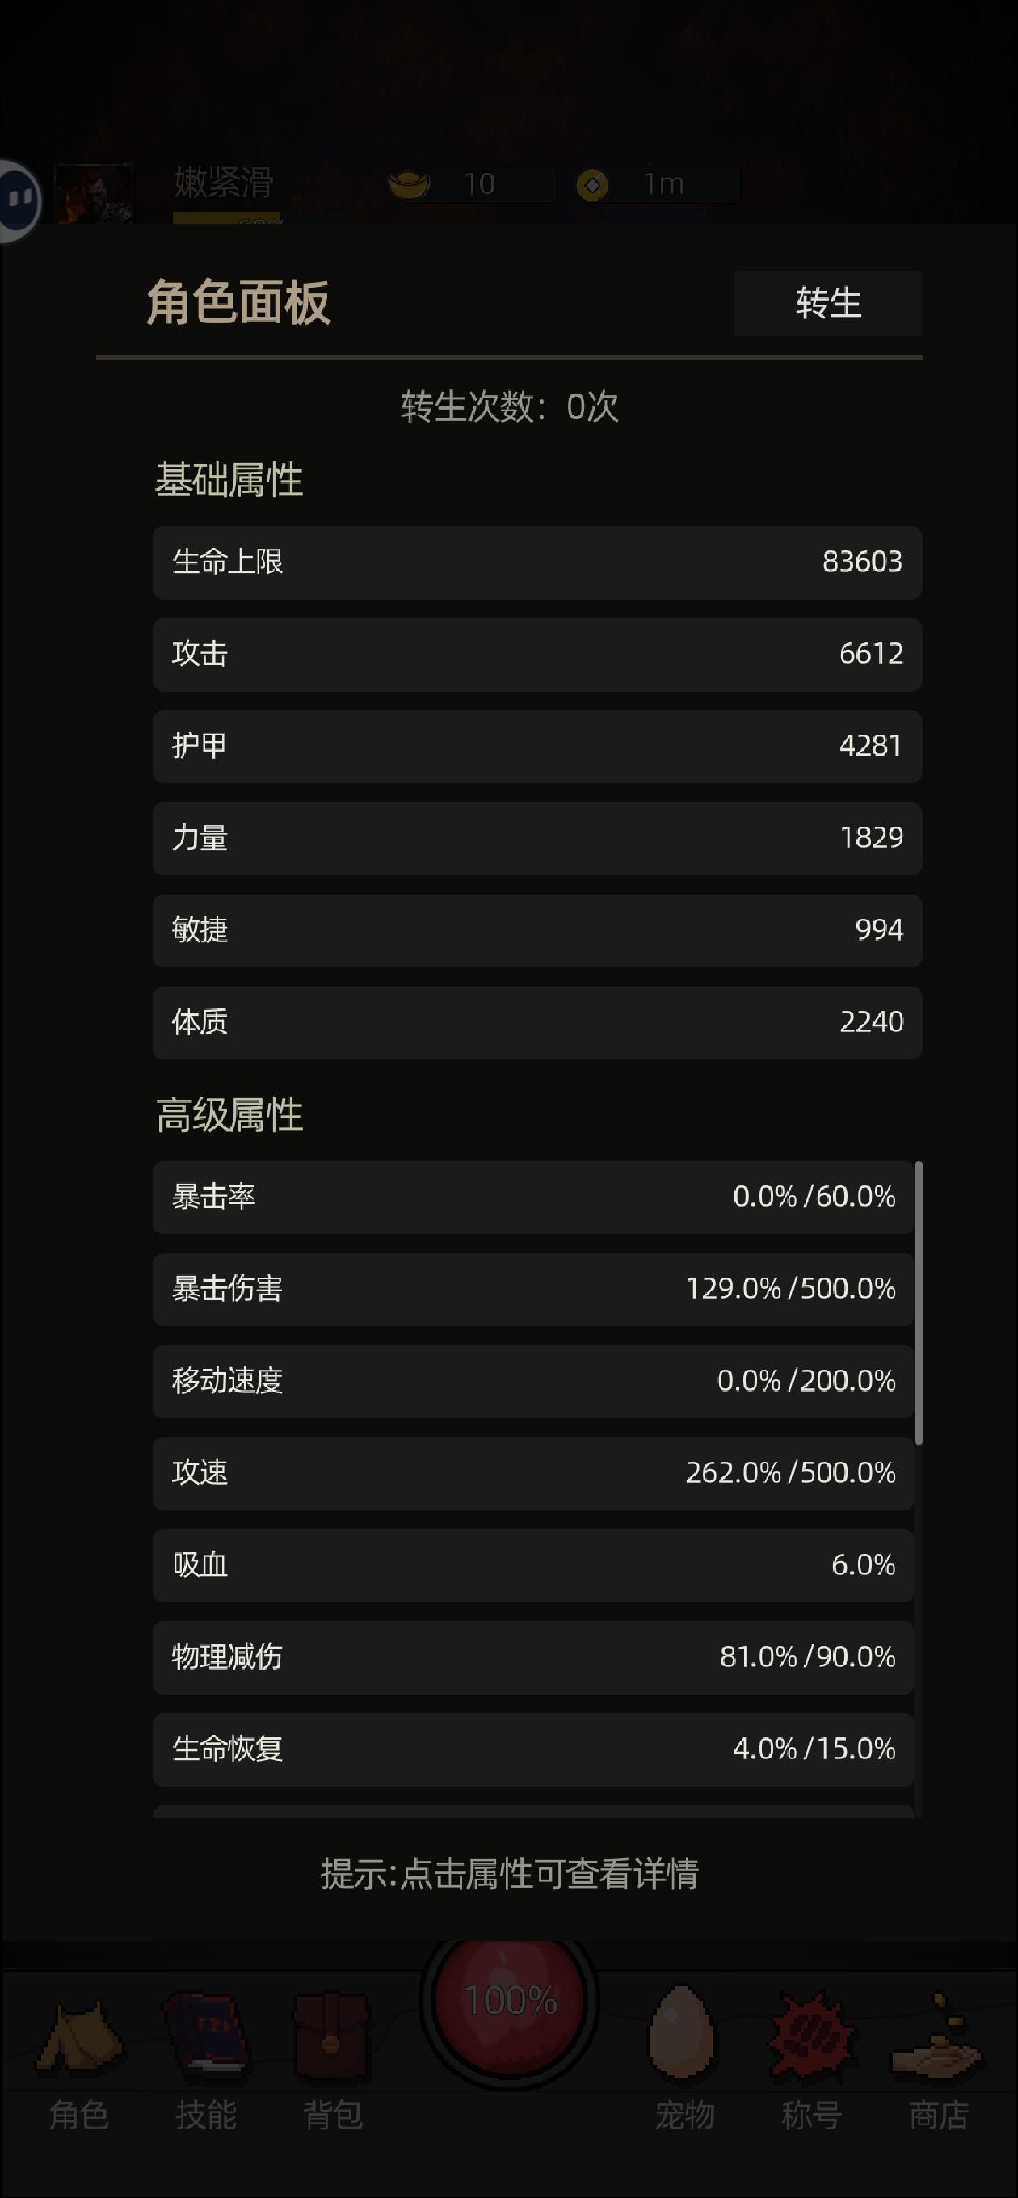Tap the gold ingot currency icon
The width and height of the screenshot is (1018, 2198).
coord(410,183)
